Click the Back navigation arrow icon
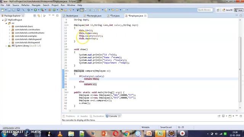The image size is (244, 137). coord(117,10)
